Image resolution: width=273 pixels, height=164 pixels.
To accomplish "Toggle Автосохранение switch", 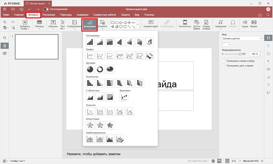I will pos(46,9).
